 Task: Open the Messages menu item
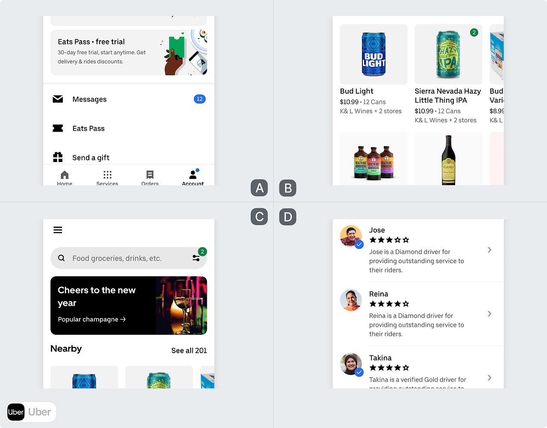(x=129, y=99)
